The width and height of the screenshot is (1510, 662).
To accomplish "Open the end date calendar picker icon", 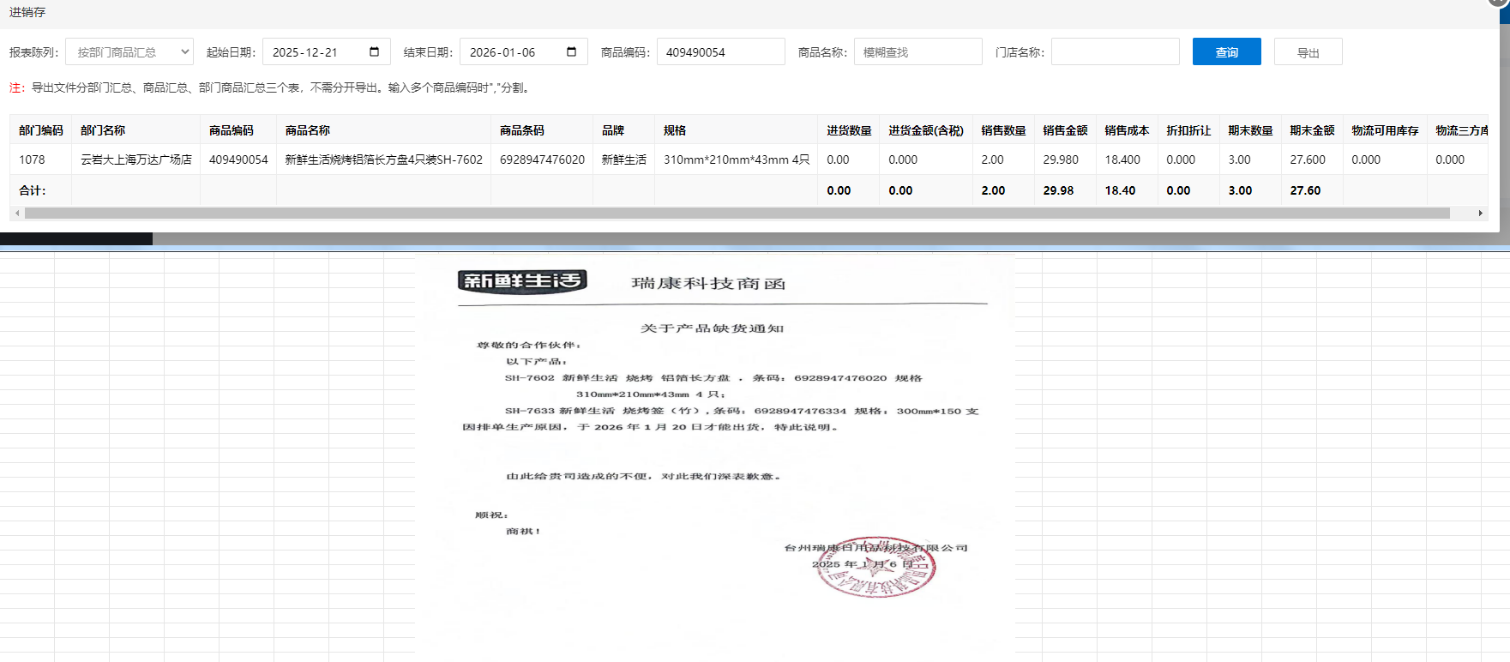I will (571, 52).
